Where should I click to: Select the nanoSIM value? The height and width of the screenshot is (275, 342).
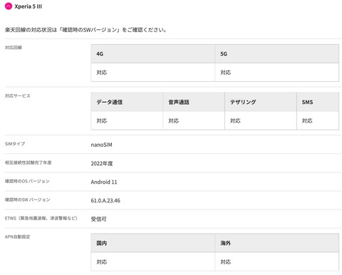[101, 145]
